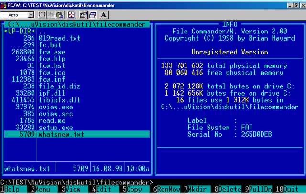
Task: Select file libipfx.dll
Action: pos(59,100)
